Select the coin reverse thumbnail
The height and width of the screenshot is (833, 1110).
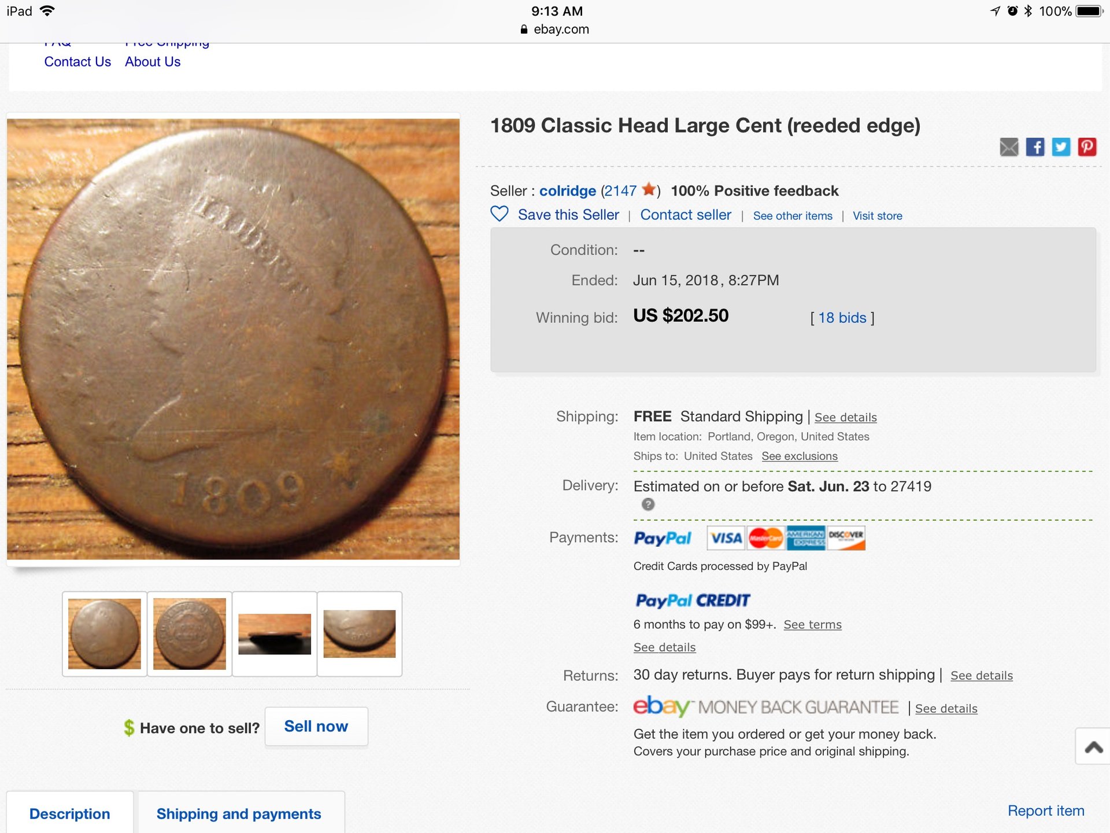point(190,634)
